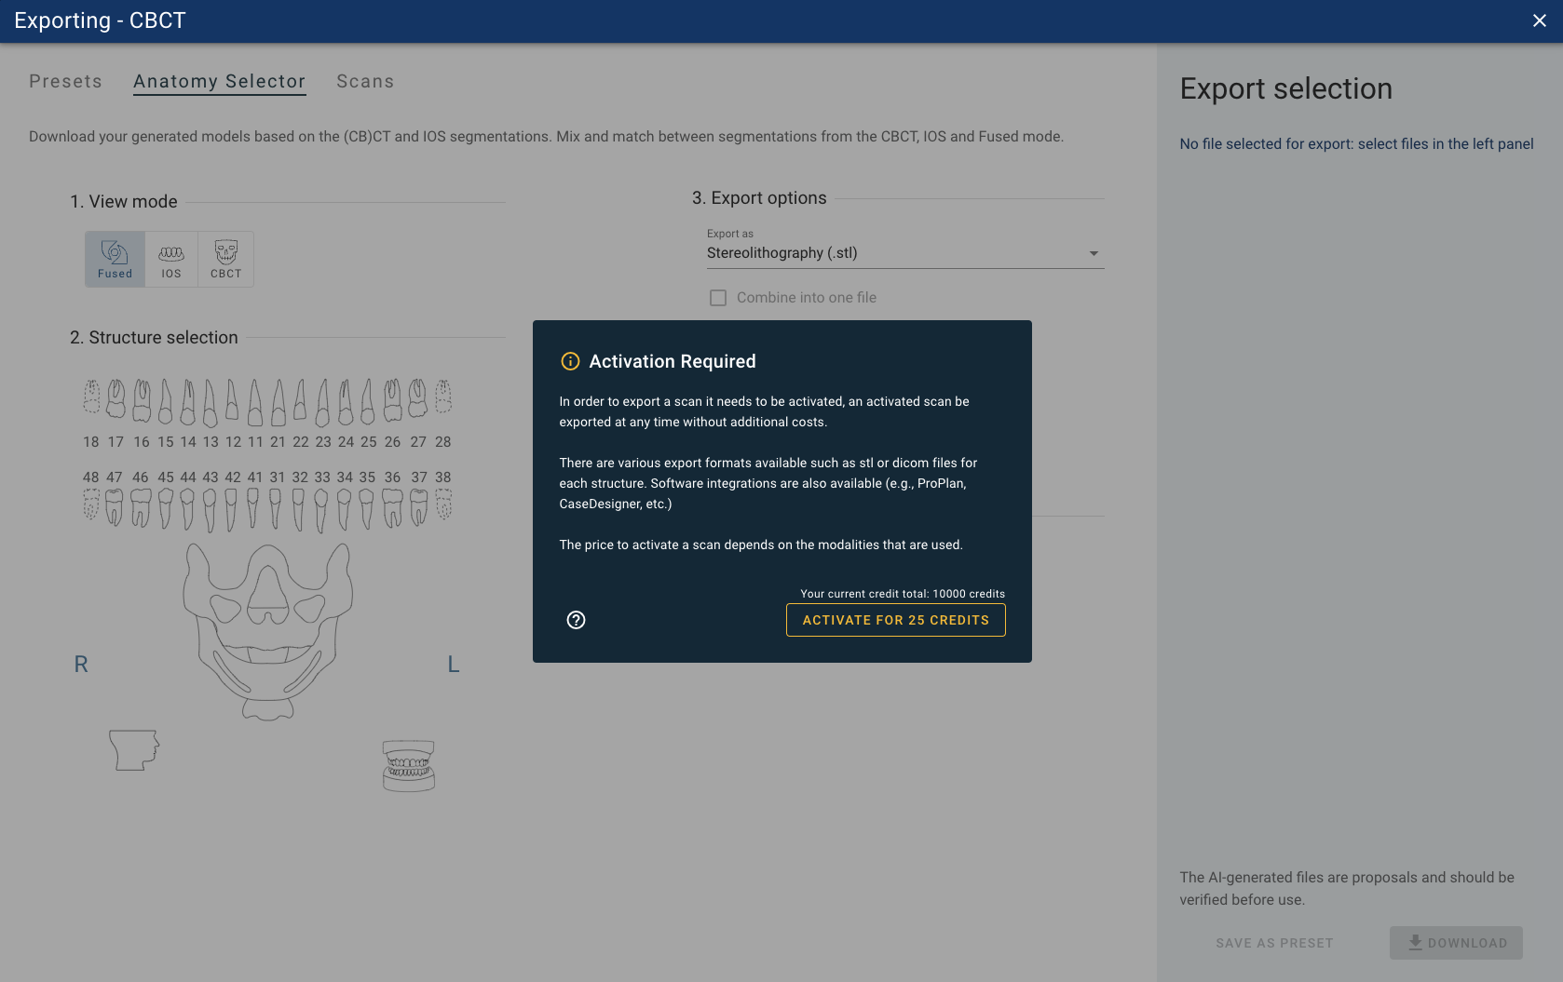Select the Fused view mode icon

[x=115, y=259]
